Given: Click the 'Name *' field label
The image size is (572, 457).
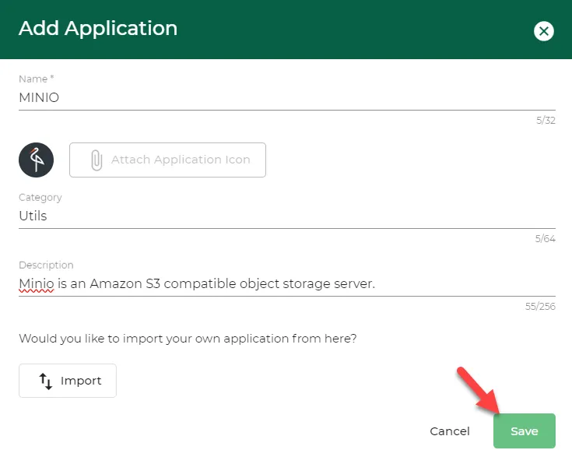Looking at the screenshot, I should pos(37,79).
